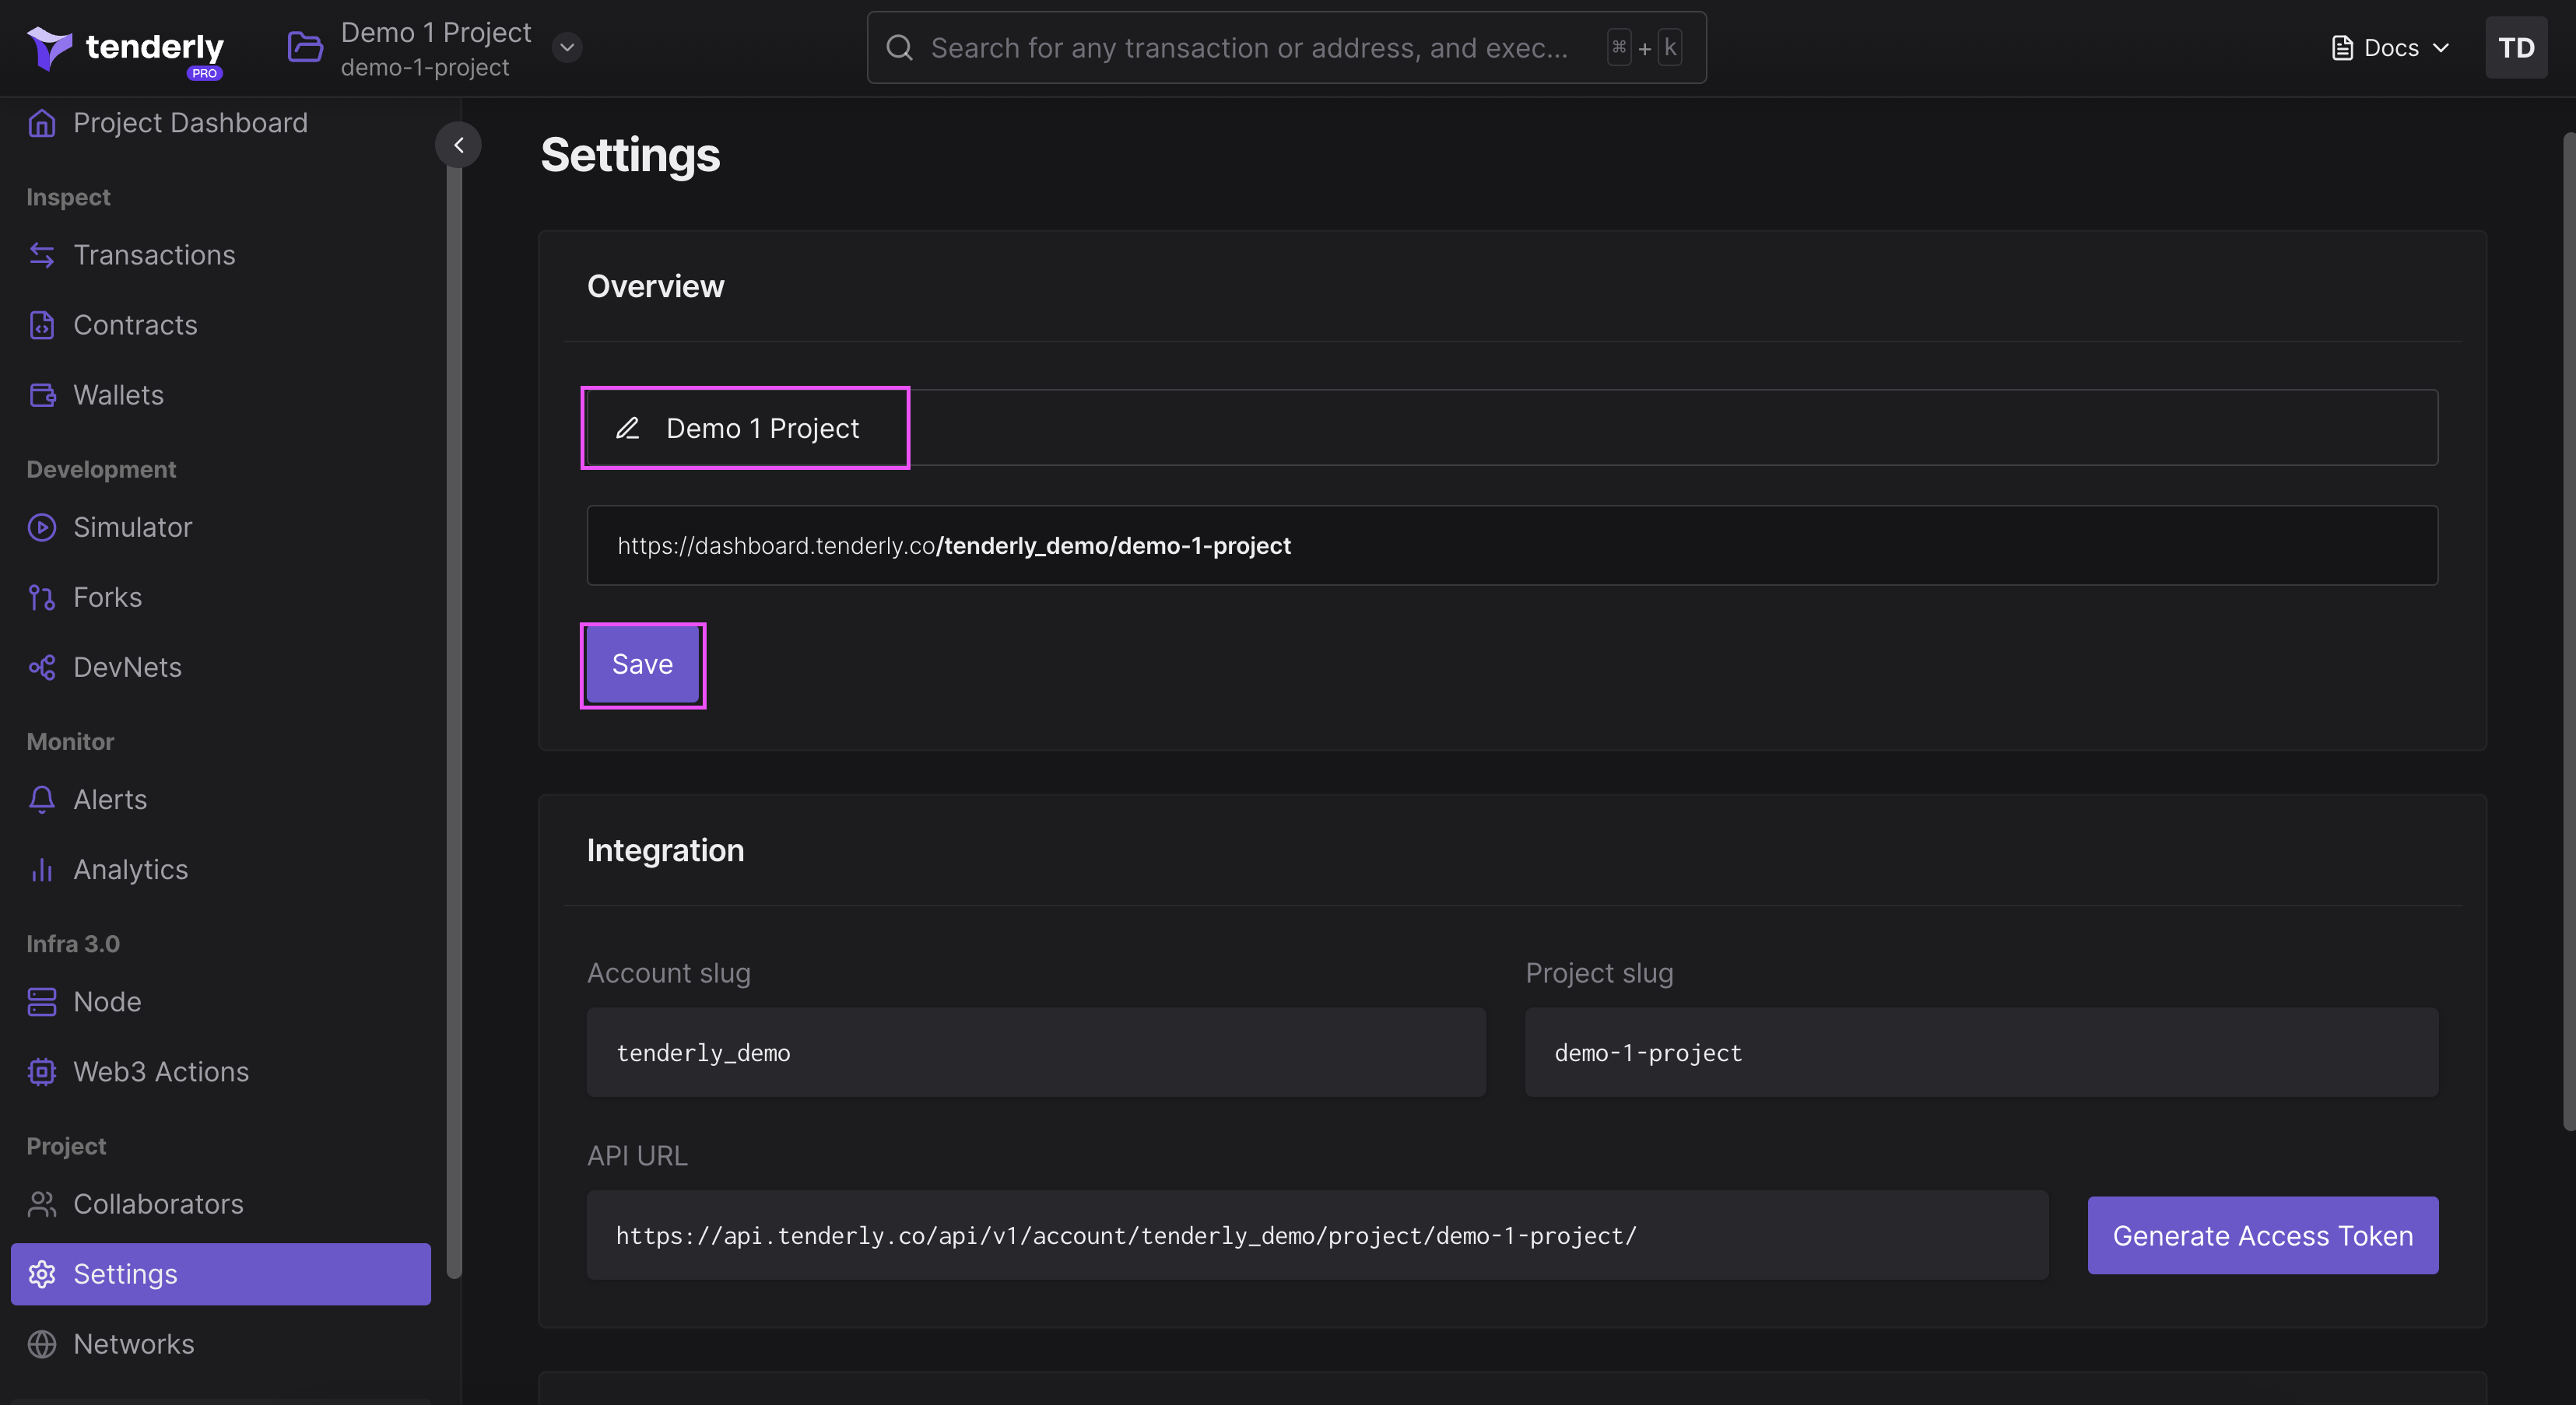Click the Tenderly logo icon
The image size is (2576, 1405).
point(49,48)
